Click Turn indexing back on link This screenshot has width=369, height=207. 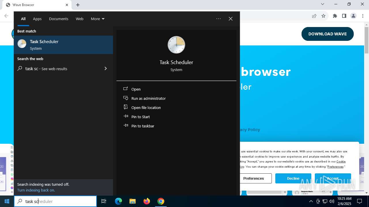(36, 190)
